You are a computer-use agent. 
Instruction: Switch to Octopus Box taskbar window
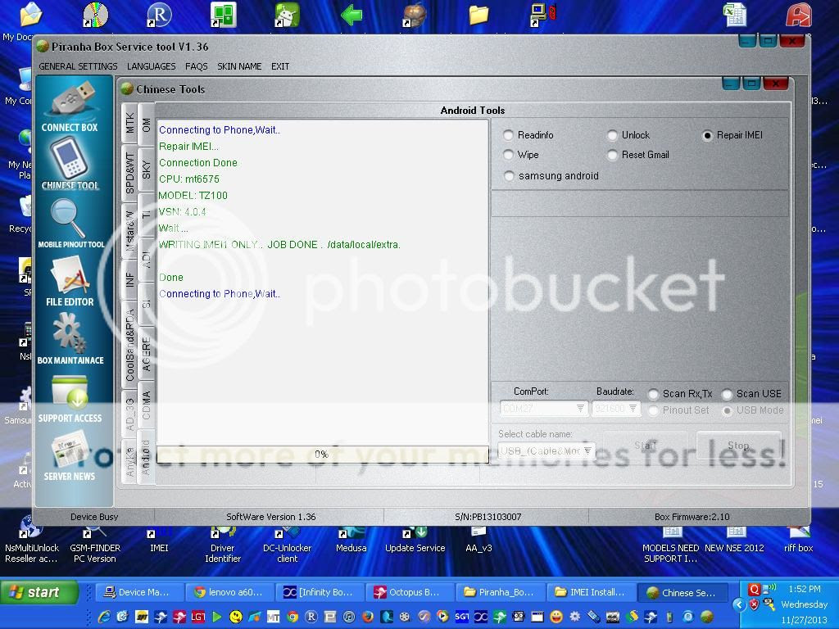coord(410,592)
